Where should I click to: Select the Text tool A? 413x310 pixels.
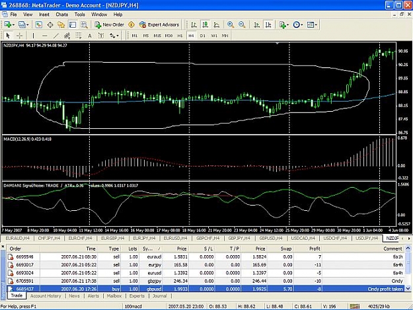[x=90, y=36]
